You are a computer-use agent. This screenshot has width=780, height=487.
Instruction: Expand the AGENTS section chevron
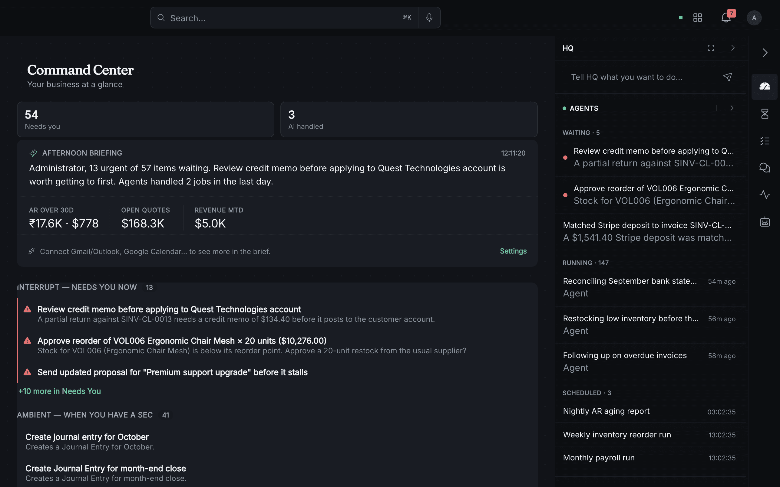732,108
